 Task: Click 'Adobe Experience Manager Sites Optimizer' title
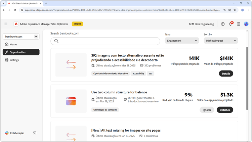point(44,24)
